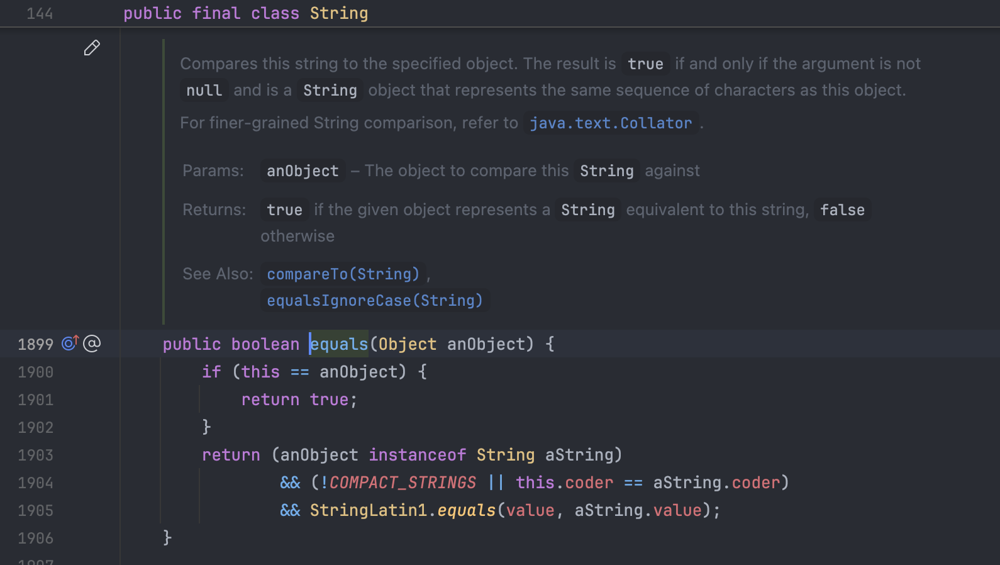This screenshot has width=1000, height=565.
Task: Click the instanceof keyword
Action: coord(417,455)
